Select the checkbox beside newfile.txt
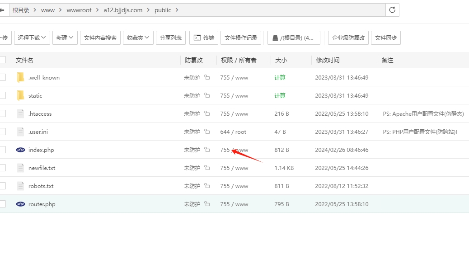This screenshot has height=259, width=469. coord(2,168)
